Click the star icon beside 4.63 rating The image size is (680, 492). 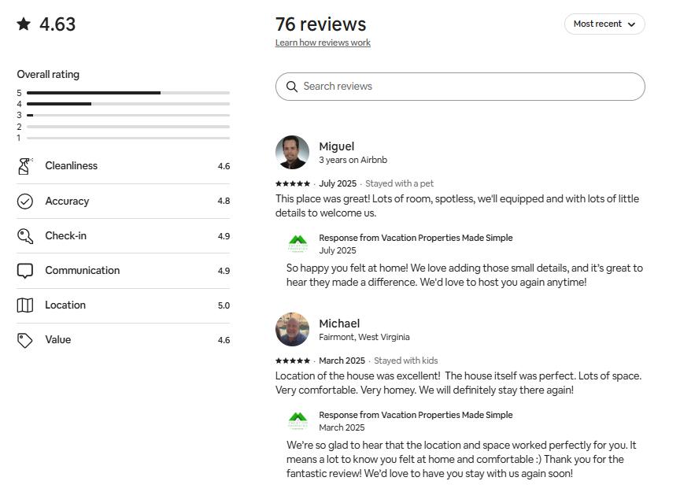click(24, 24)
